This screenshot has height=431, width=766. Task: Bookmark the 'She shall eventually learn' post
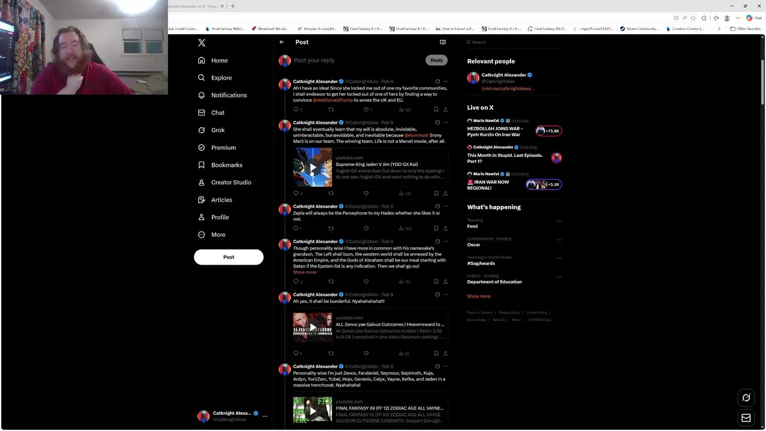(436, 193)
